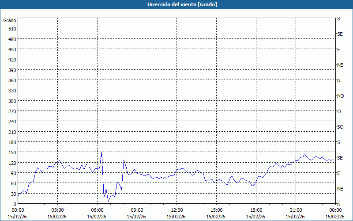Image resolution: width=353 pixels, height=221 pixels.
Task: Select the 15:00 time label
Action: (x=216, y=210)
